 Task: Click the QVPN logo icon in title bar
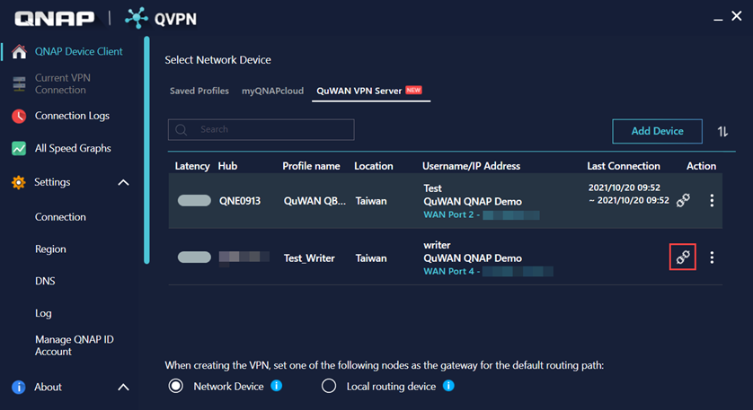[137, 18]
